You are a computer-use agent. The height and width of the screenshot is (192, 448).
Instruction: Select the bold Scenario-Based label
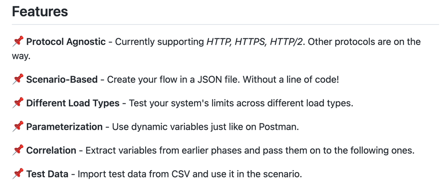[x=62, y=79]
